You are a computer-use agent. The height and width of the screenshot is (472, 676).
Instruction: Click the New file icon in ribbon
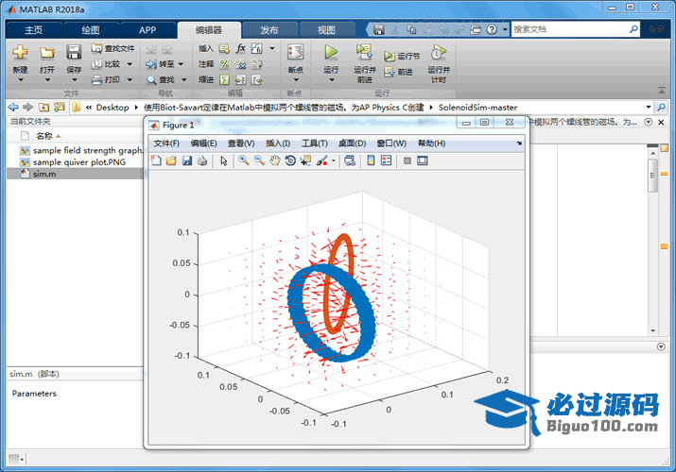click(x=20, y=52)
